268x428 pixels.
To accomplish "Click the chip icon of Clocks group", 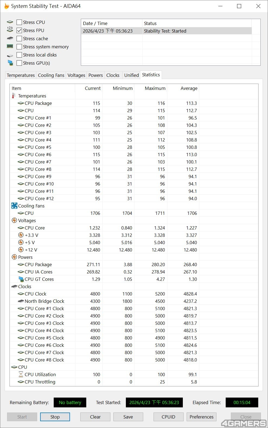I will tap(14, 287).
